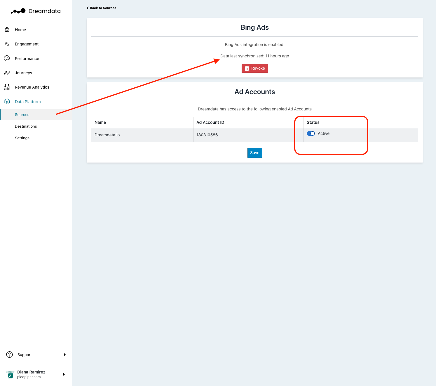The image size is (436, 386).
Task: Click the Revoke button
Action: [255, 68]
